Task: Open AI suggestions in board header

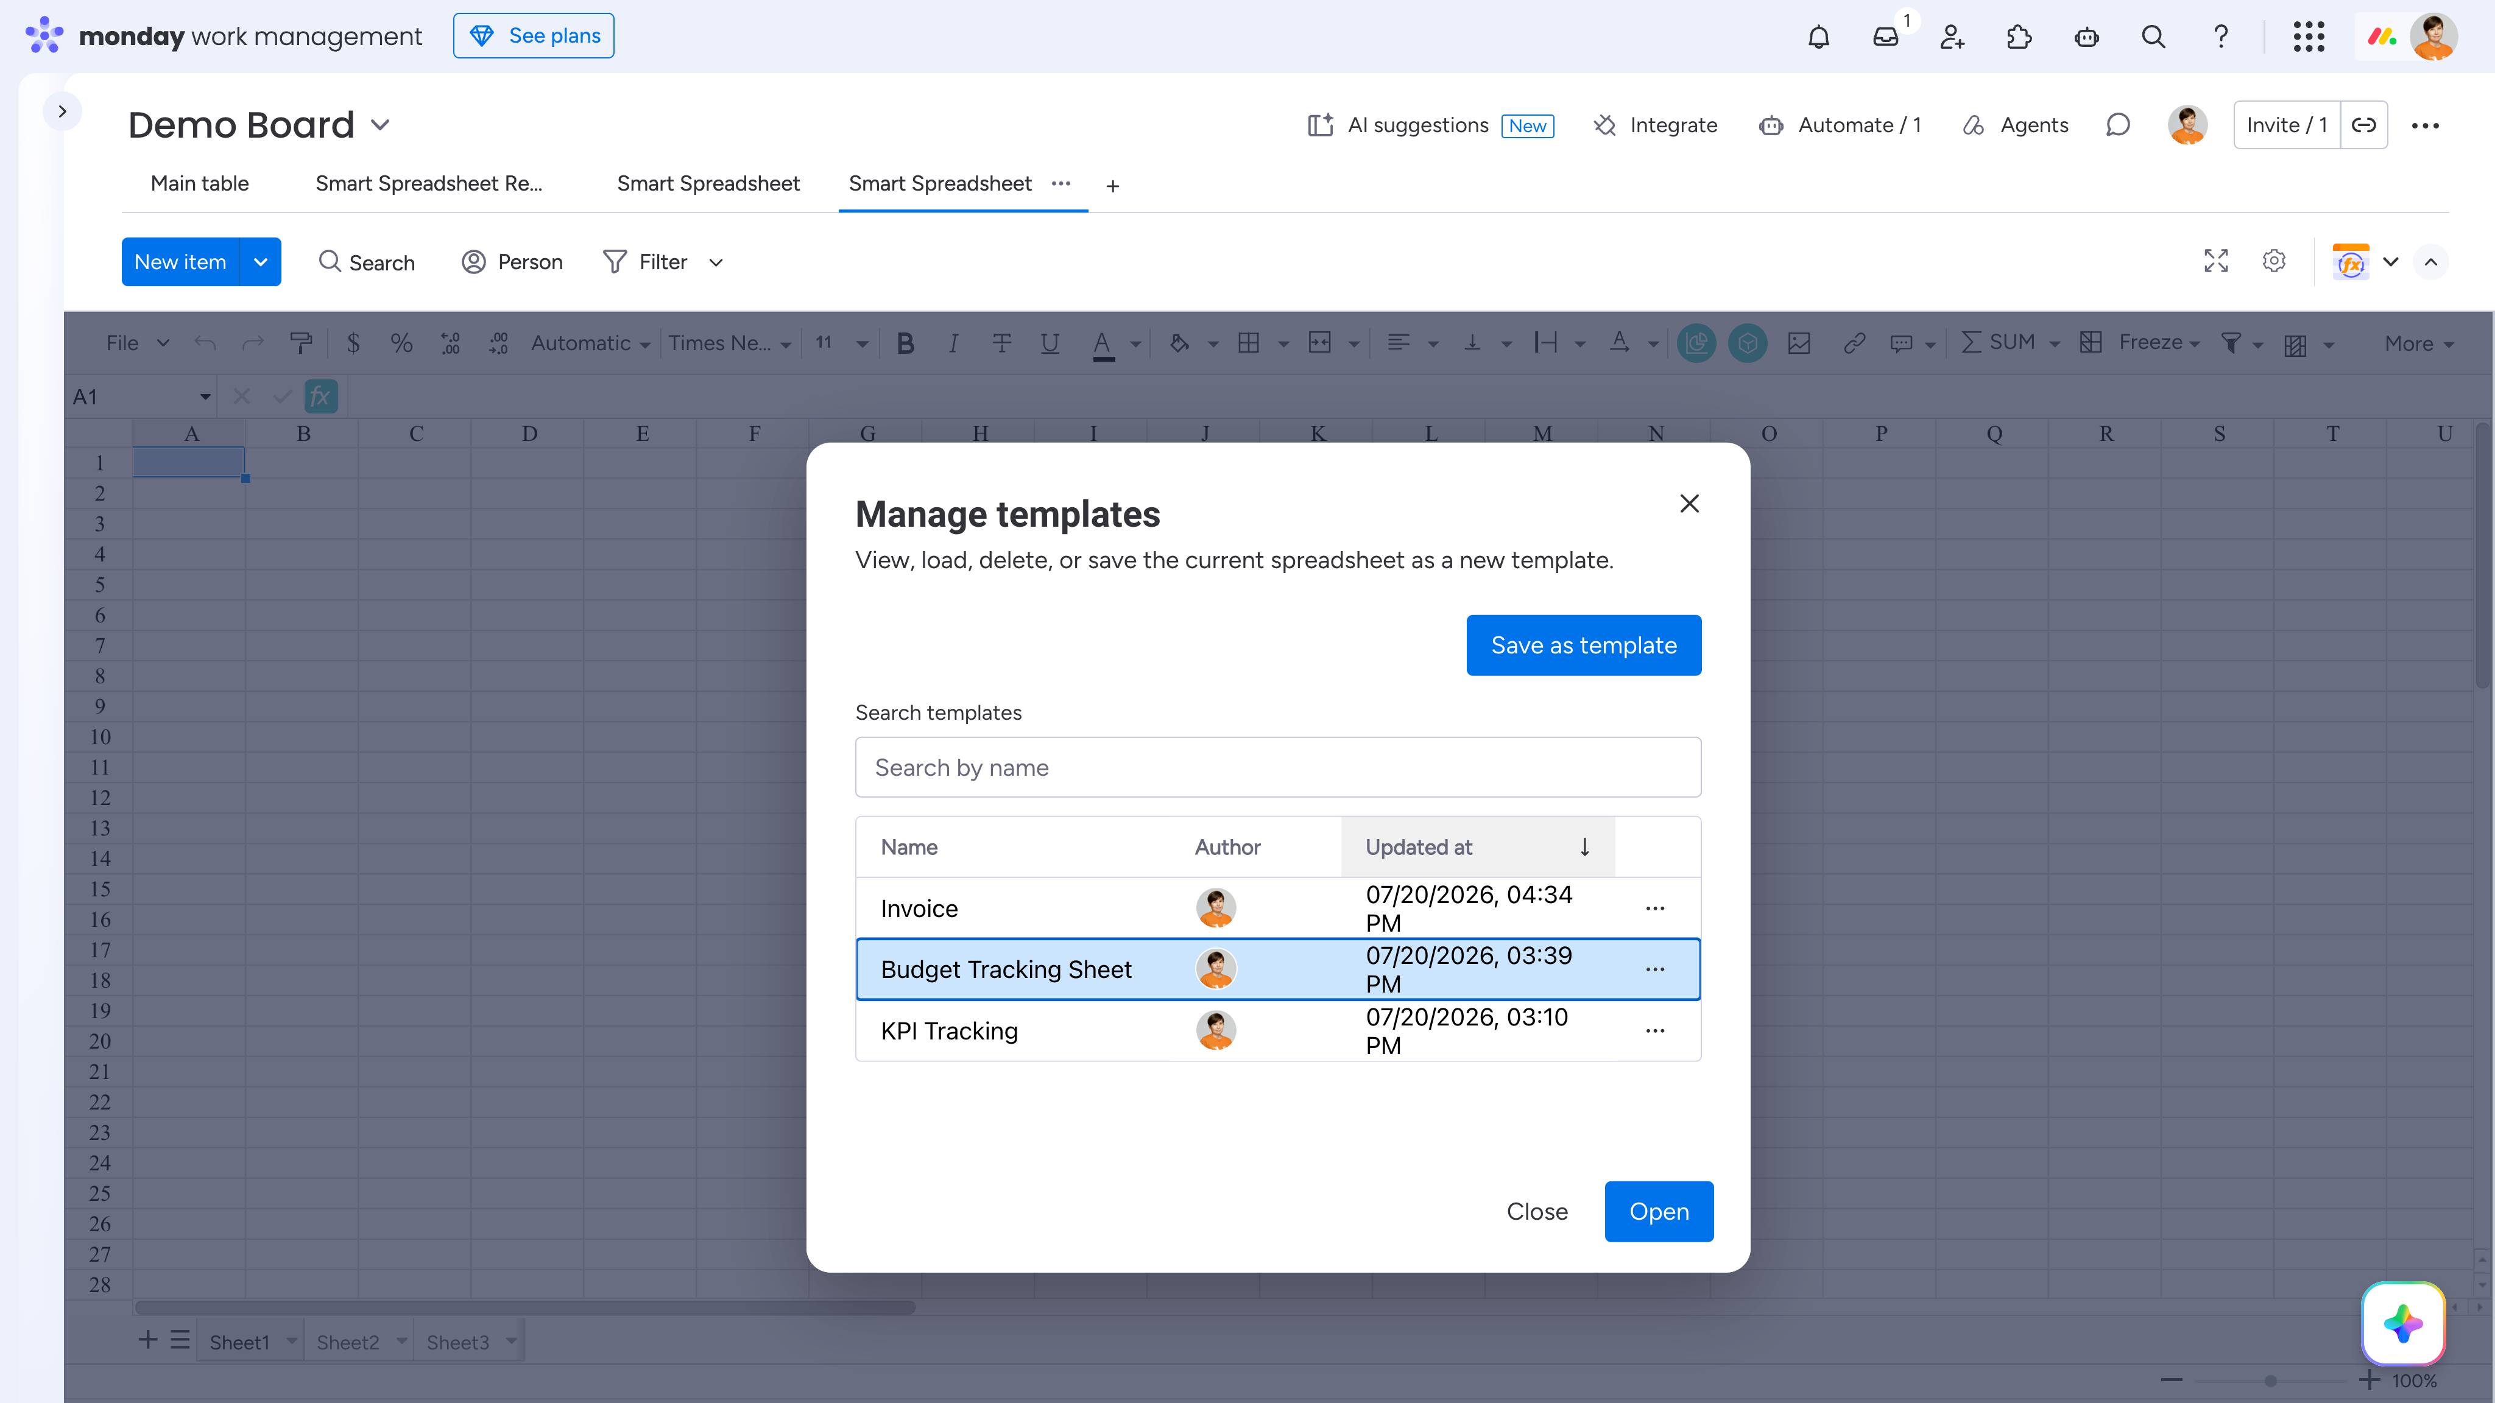Action: pyautogui.click(x=1430, y=125)
